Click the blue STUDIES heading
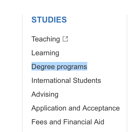Image resolution: width=128 pixels, height=132 pixels. tap(49, 20)
